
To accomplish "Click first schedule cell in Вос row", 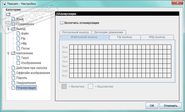I will [x=72, y=75].
